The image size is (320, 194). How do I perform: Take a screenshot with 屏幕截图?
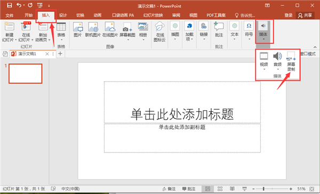pos(127,31)
